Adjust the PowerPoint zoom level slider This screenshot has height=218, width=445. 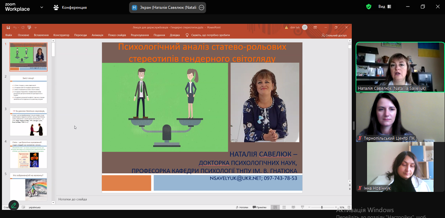pos(322,207)
